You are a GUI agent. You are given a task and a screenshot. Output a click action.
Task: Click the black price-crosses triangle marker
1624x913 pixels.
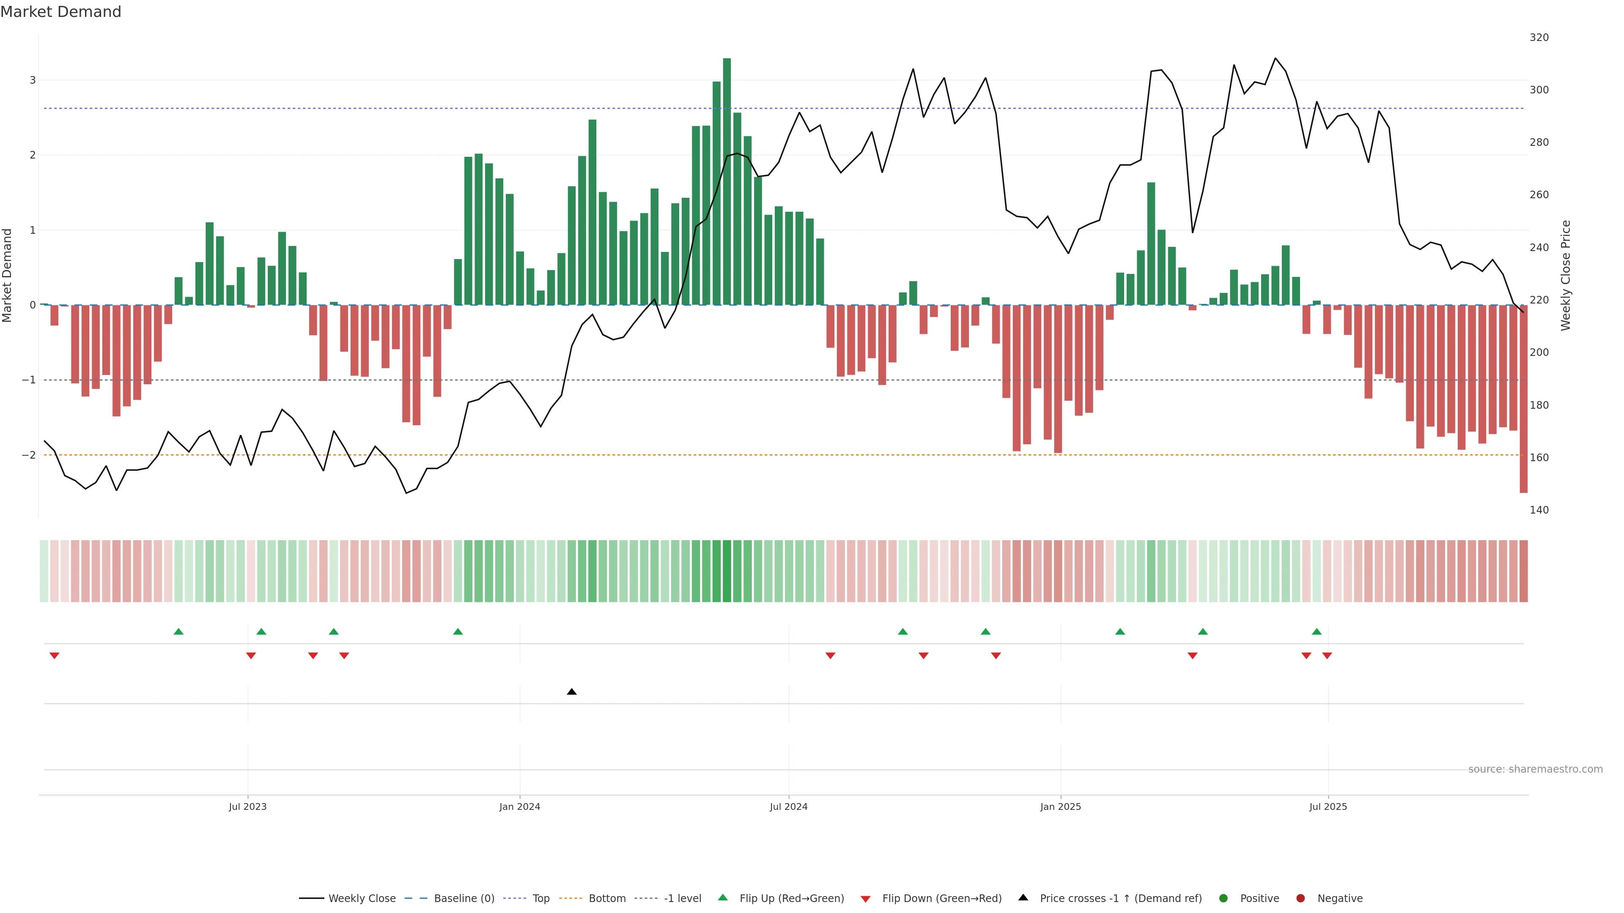click(x=571, y=692)
